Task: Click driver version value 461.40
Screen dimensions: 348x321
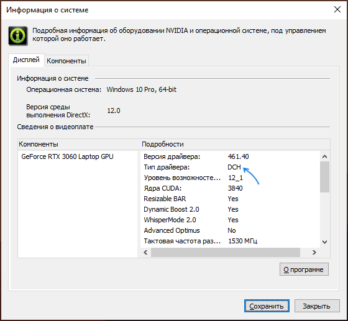Action: [238, 156]
